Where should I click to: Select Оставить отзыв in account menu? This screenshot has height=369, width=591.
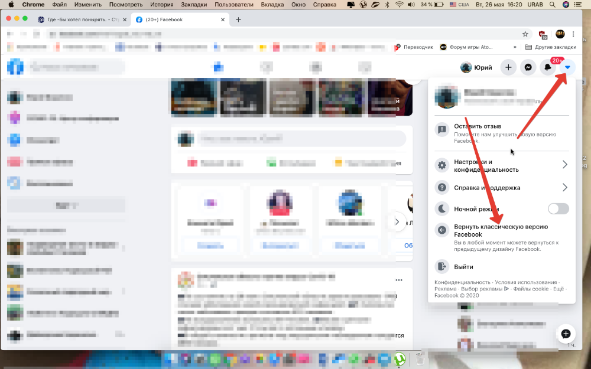coord(502,133)
